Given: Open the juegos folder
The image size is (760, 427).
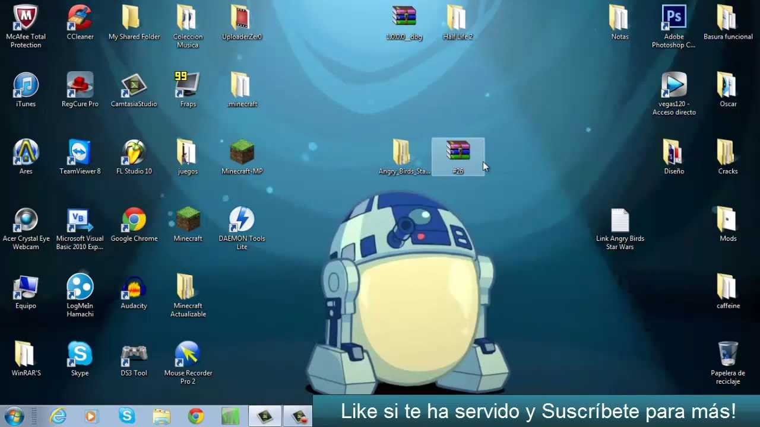Looking at the screenshot, I should click(x=188, y=157).
